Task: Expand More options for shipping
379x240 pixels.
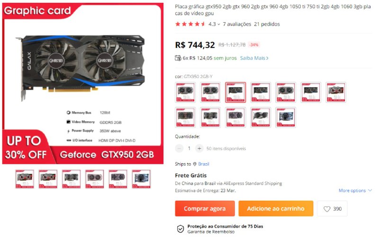Action: tap(355, 190)
